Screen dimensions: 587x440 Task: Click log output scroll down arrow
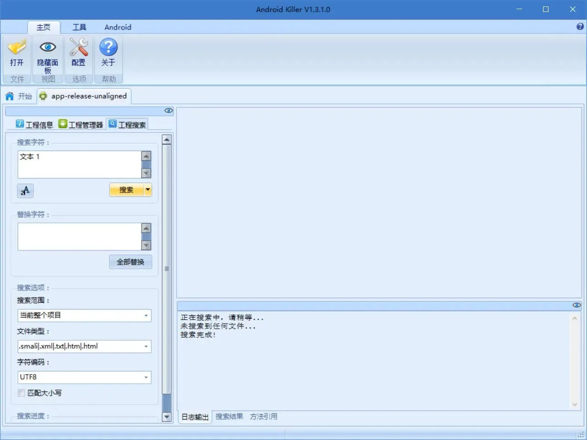(575, 405)
